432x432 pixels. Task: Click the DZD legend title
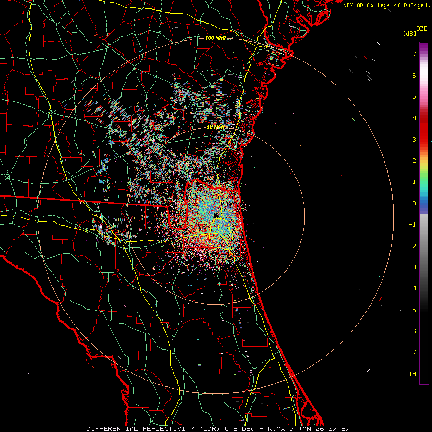(x=422, y=29)
